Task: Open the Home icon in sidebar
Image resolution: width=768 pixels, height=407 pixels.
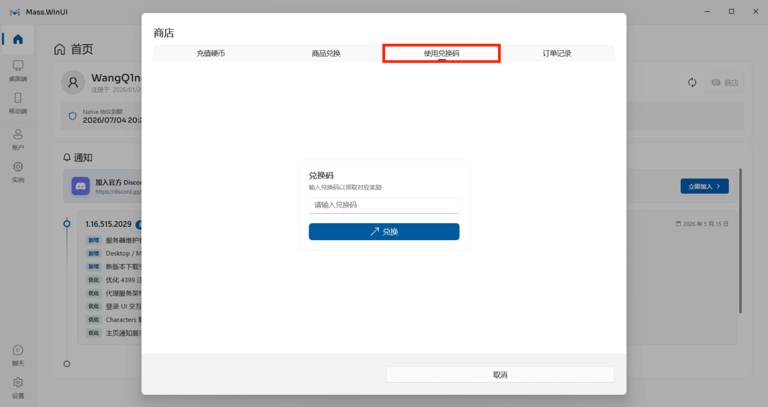Action: tap(18, 39)
